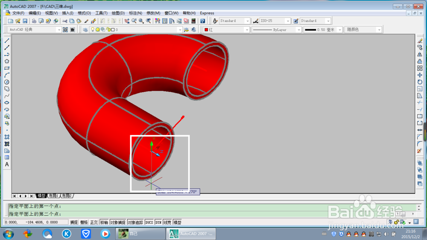Select the Move tool in modify toolbar
The height and width of the screenshot is (240, 427).
pyautogui.click(x=420, y=75)
